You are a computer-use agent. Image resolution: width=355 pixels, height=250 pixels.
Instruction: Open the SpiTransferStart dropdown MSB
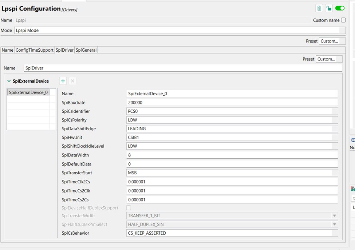pos(232,173)
